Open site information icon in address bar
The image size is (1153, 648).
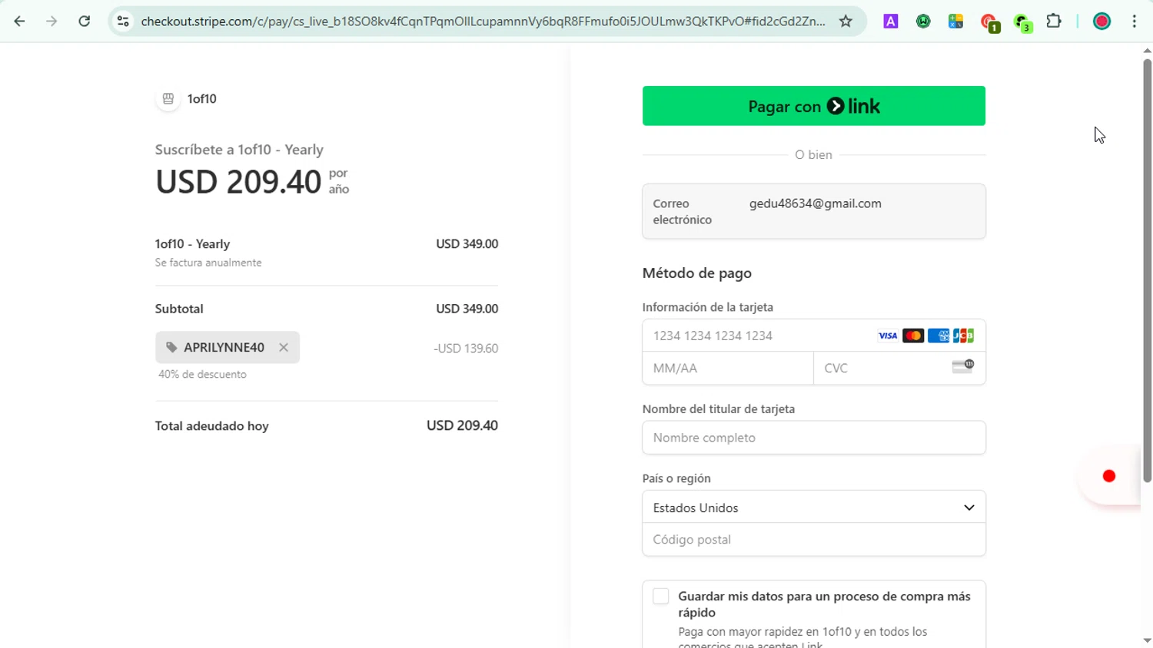point(123,21)
